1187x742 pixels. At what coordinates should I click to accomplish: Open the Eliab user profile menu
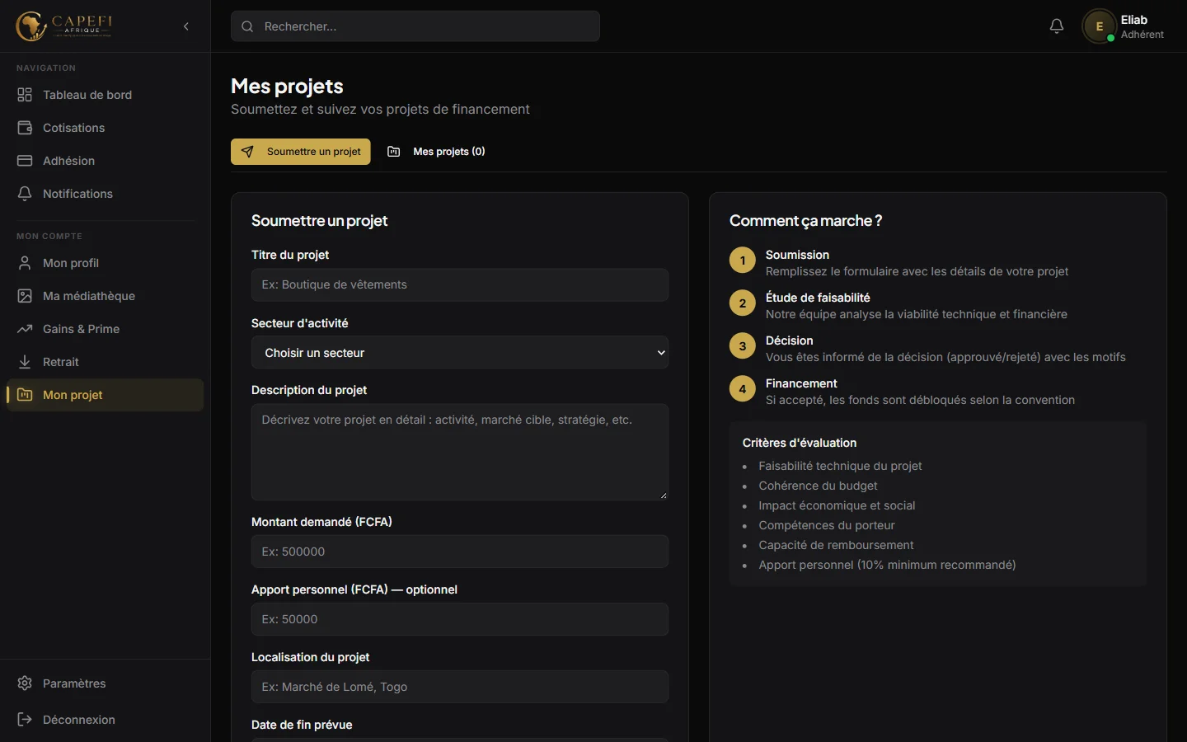coord(1124,26)
